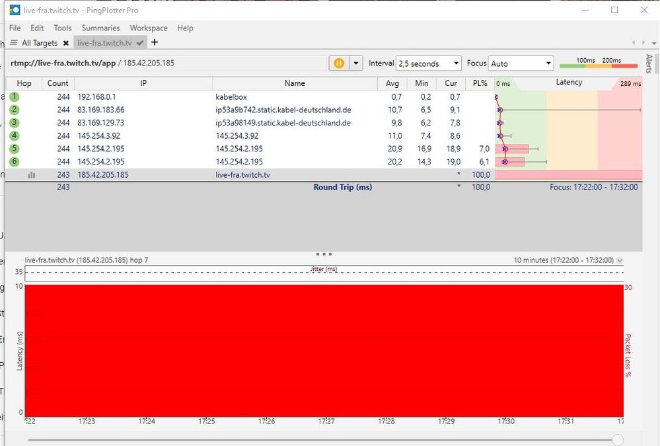
Task: Click the 7,0 packet loss value for hop 5
Action: tap(484, 149)
